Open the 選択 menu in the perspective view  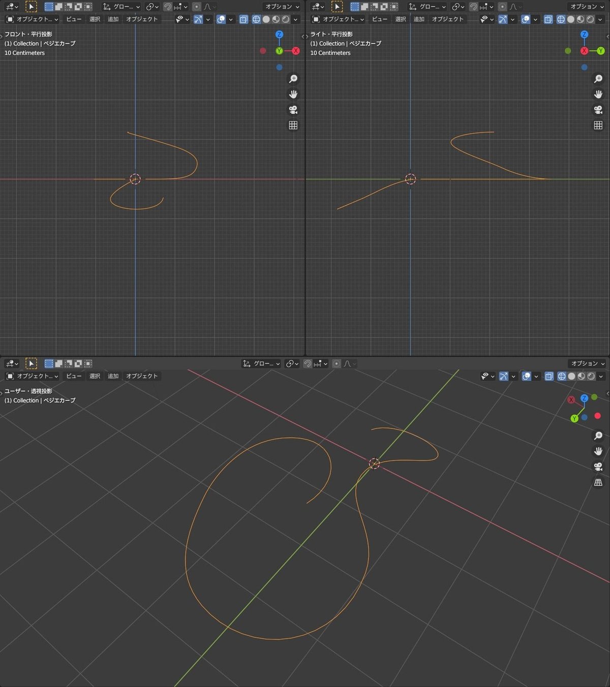click(x=95, y=376)
